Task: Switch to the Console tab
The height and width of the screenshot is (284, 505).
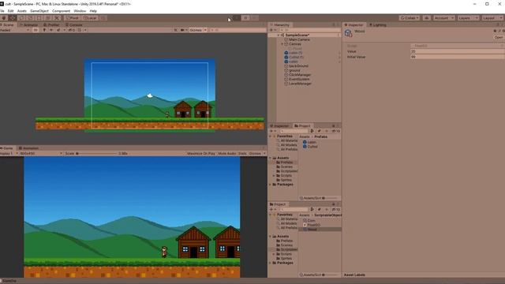Action: click(74, 24)
